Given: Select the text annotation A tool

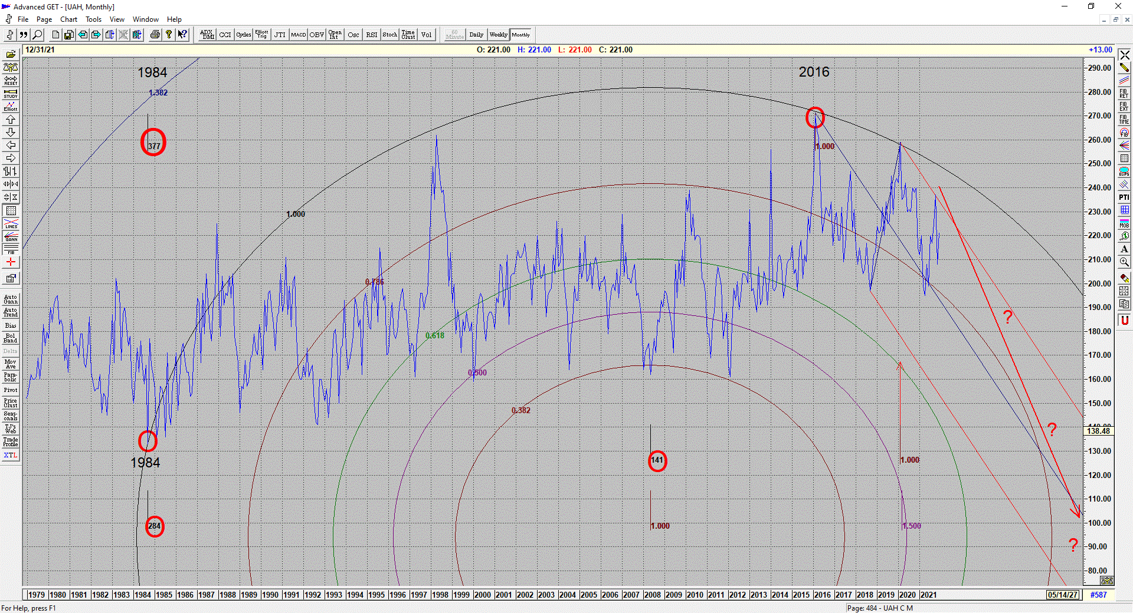Looking at the screenshot, I should pyautogui.click(x=1124, y=249).
